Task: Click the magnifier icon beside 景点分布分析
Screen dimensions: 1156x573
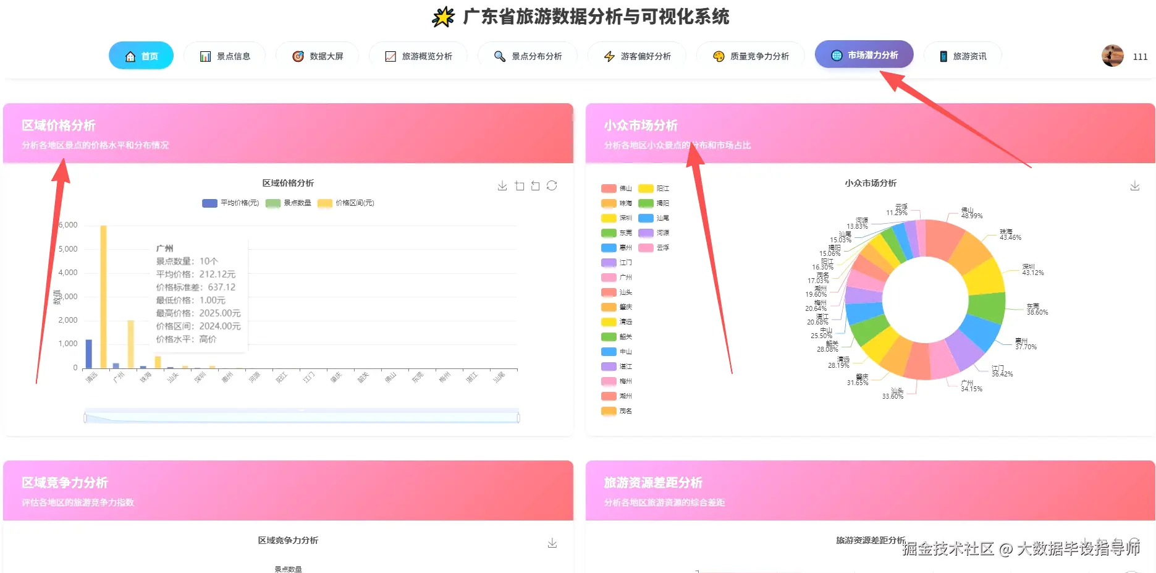Action: coord(498,56)
